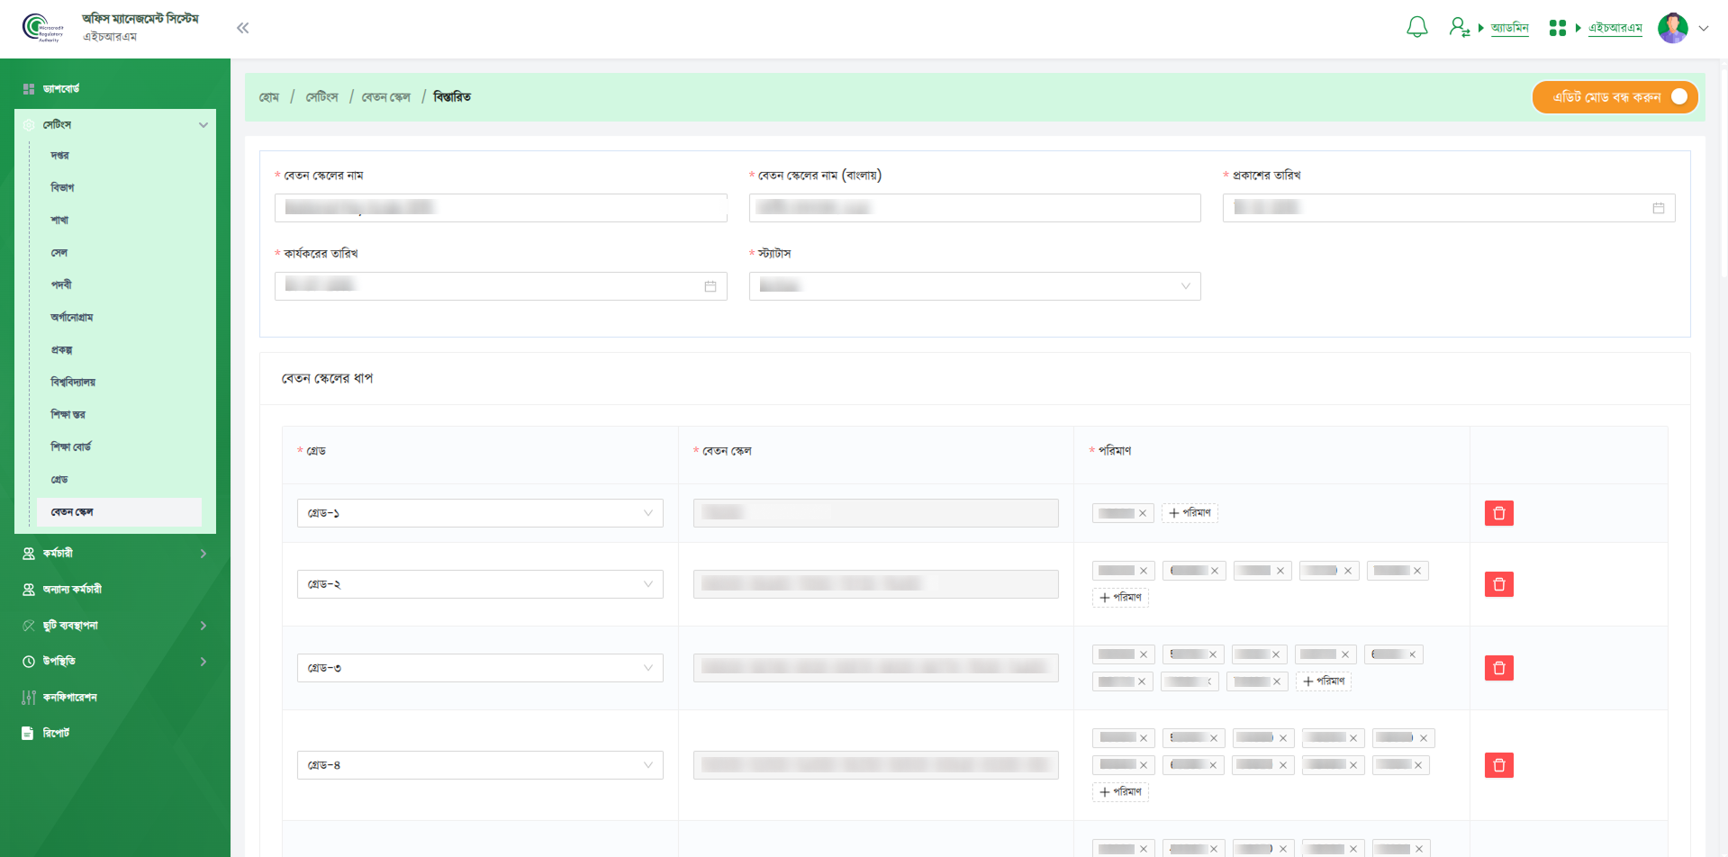Remove the first amount tag in গ্রেড-১ row
The width and height of the screenshot is (1728, 857).
(1143, 513)
